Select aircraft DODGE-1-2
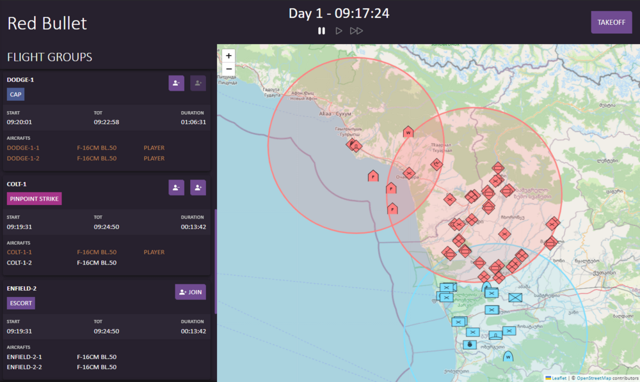Image resolution: width=640 pixels, height=382 pixels. point(23,158)
